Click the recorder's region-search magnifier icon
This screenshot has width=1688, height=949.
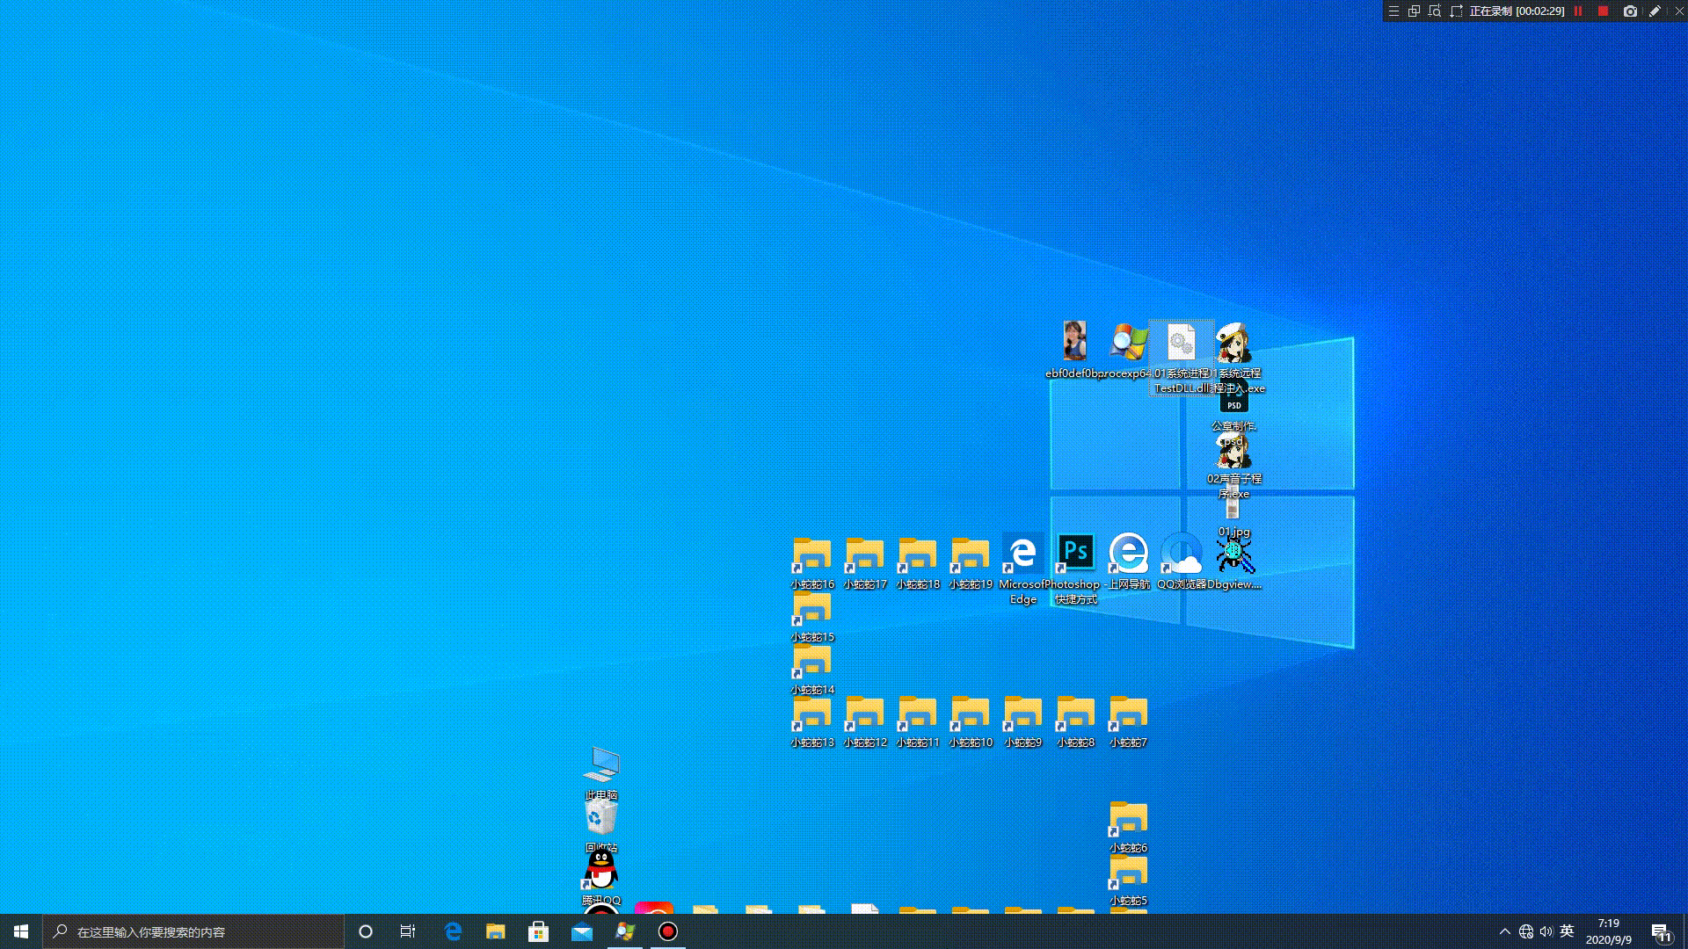click(1435, 11)
